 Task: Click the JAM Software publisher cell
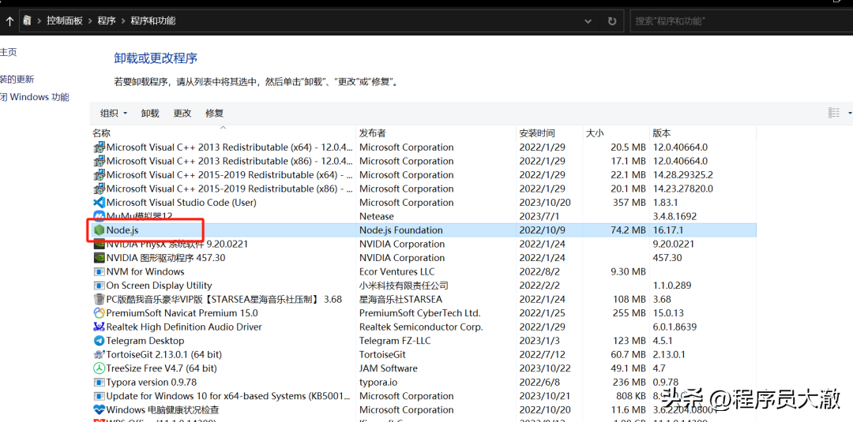tap(389, 368)
